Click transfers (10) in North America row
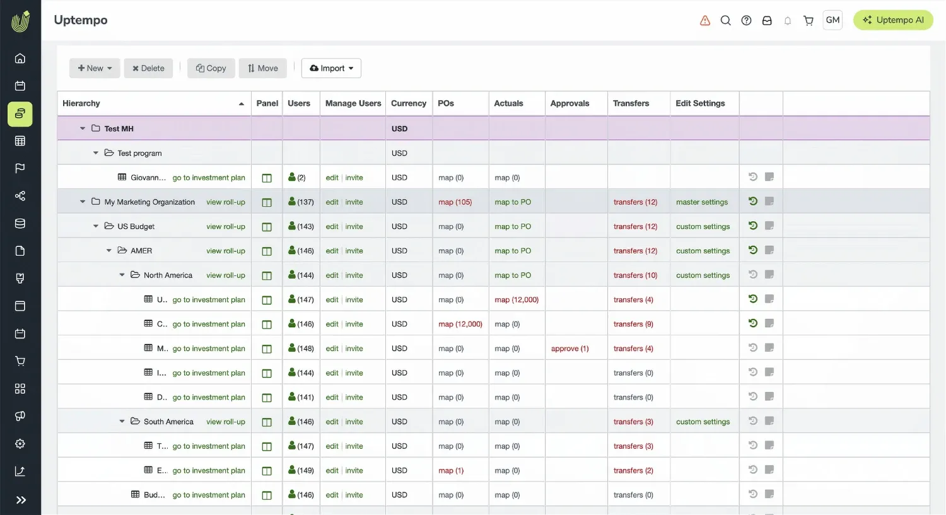Image resolution: width=946 pixels, height=515 pixels. (x=635, y=275)
